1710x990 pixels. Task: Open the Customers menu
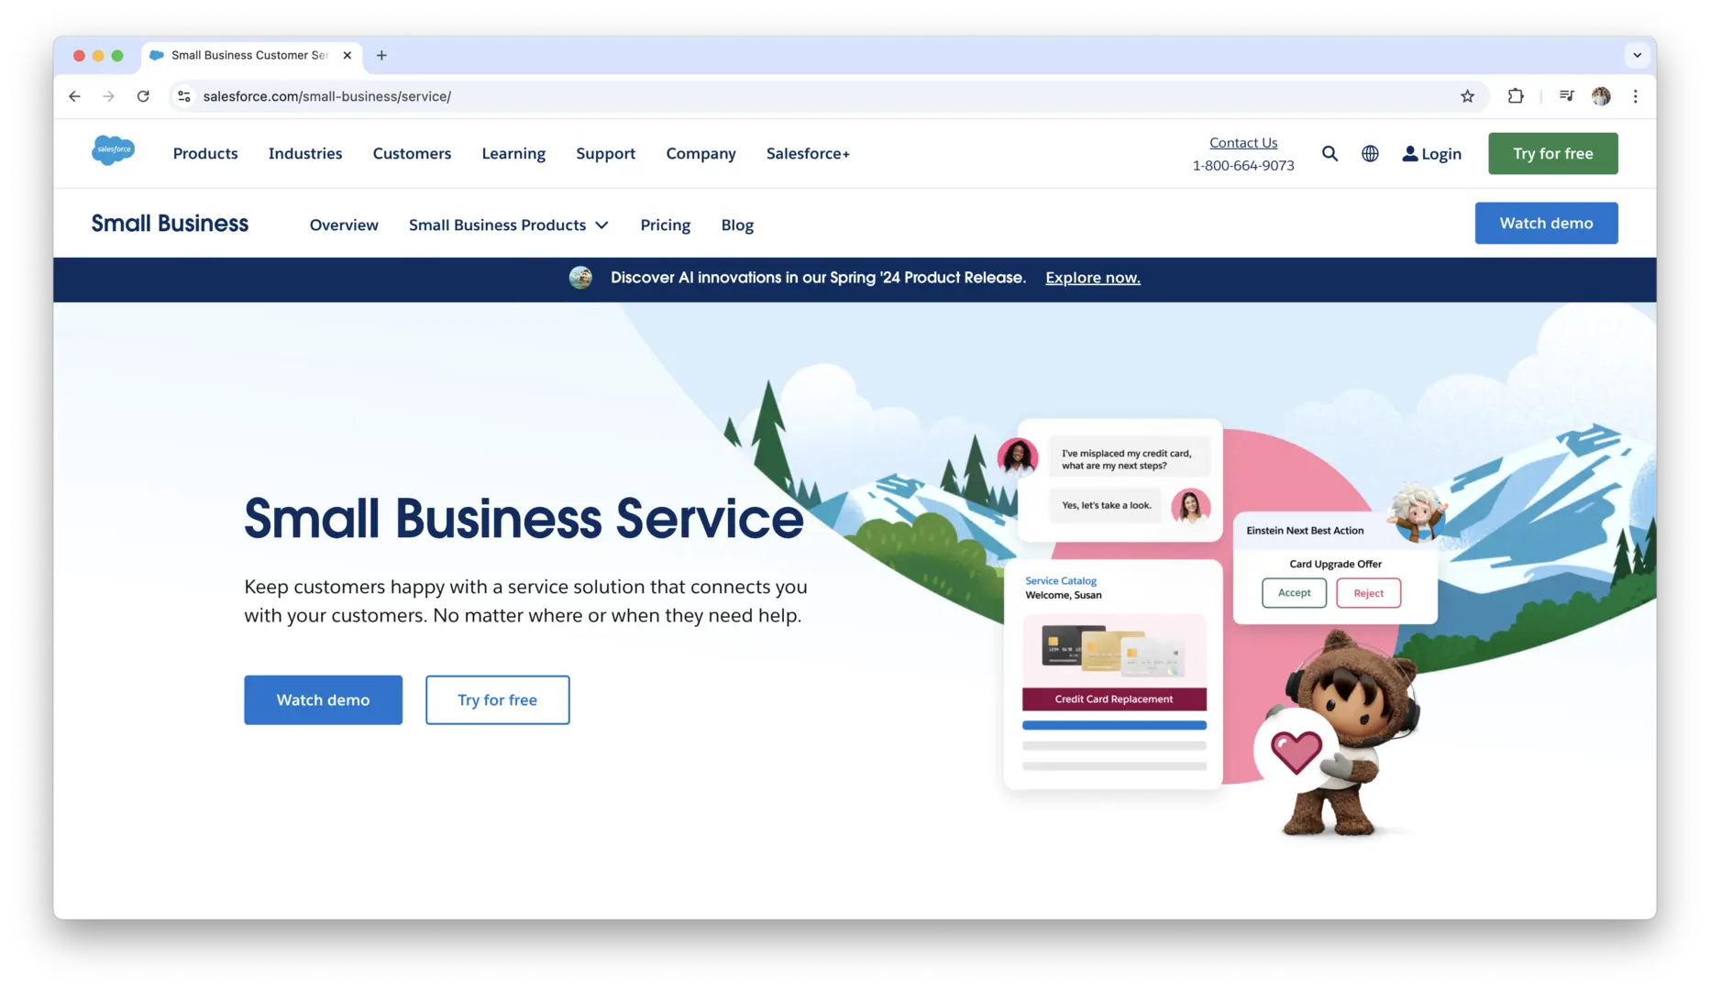pyautogui.click(x=412, y=153)
